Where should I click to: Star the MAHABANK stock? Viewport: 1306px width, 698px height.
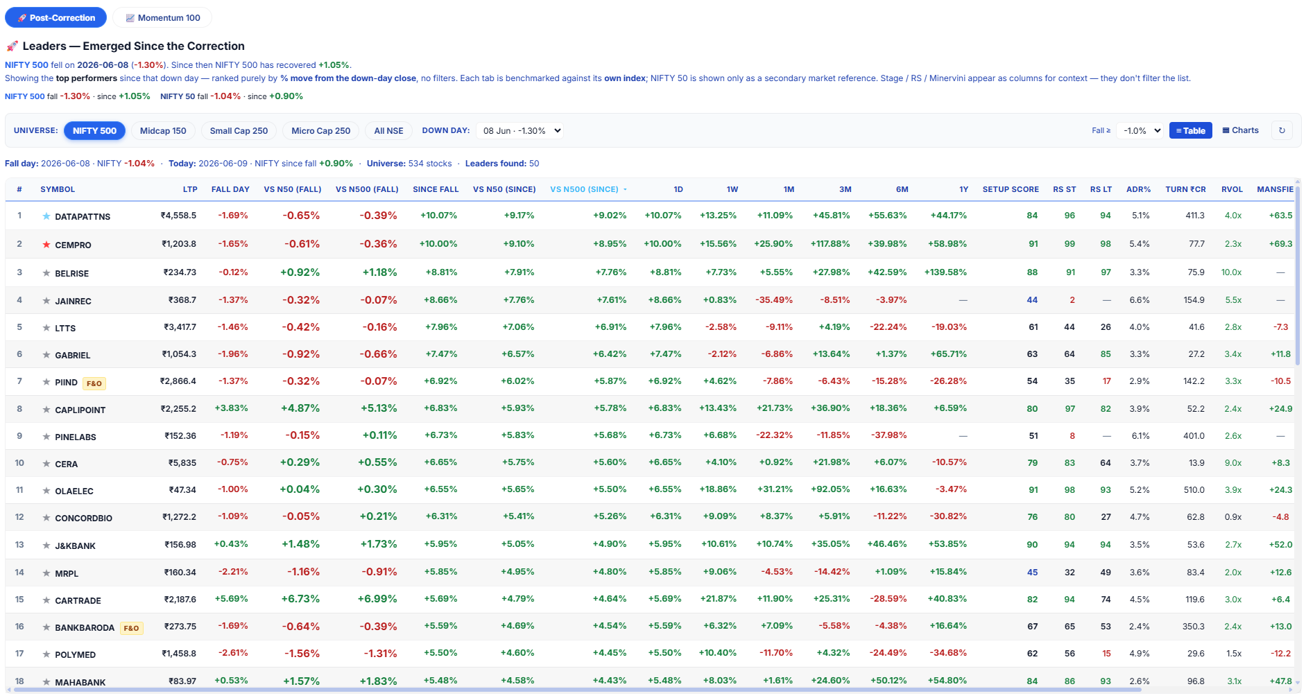[x=46, y=682]
